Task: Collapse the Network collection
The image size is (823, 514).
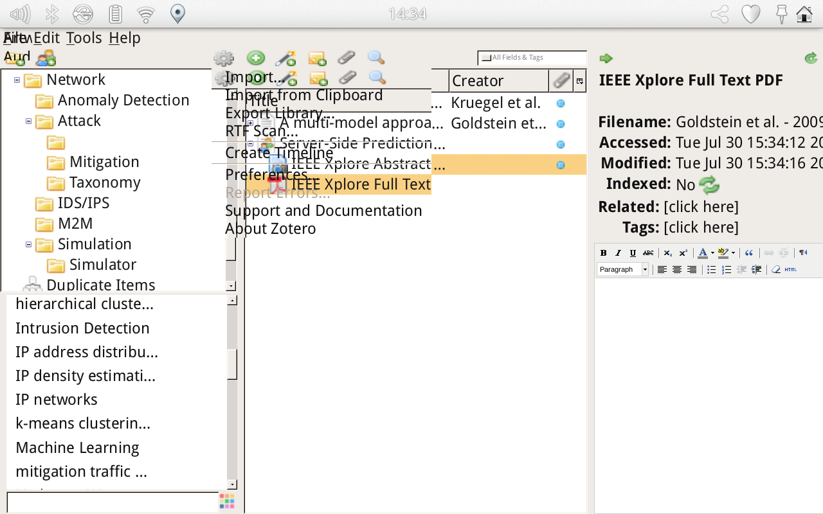Action: pyautogui.click(x=17, y=80)
